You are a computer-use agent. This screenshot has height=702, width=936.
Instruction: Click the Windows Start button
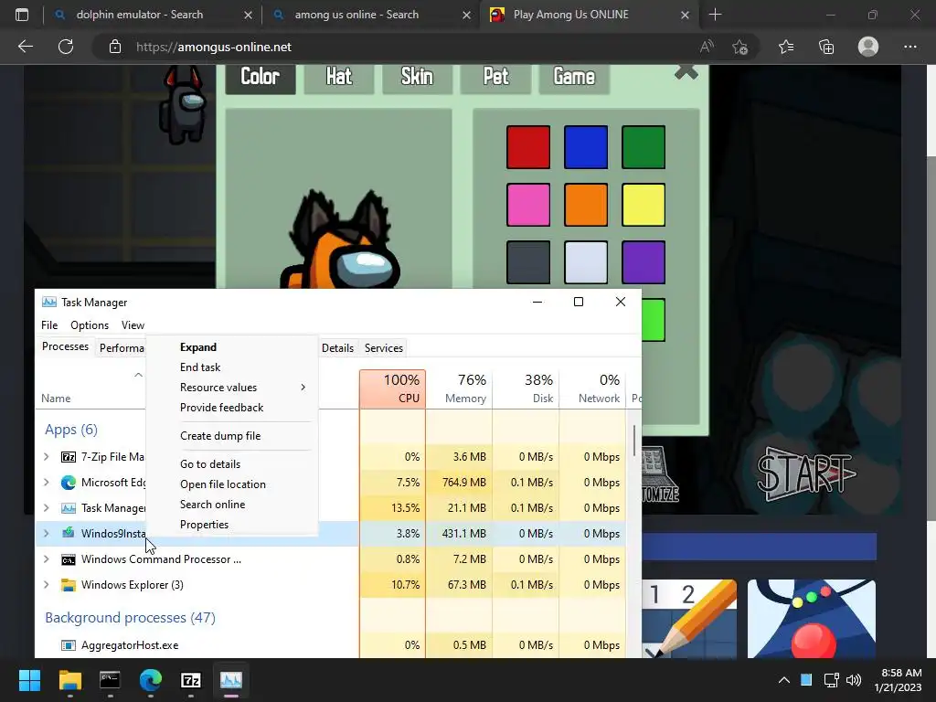(x=29, y=680)
